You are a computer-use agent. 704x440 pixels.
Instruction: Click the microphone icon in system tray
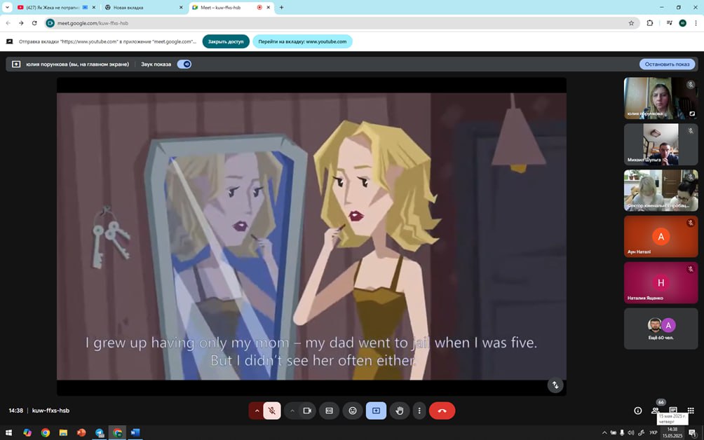coord(622,432)
